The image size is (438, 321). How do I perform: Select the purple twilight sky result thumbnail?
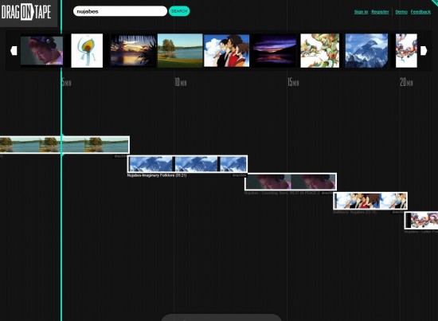[275, 50]
